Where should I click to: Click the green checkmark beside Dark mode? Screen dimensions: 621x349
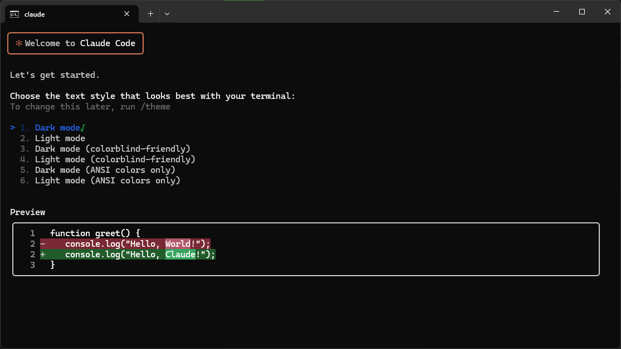click(82, 127)
